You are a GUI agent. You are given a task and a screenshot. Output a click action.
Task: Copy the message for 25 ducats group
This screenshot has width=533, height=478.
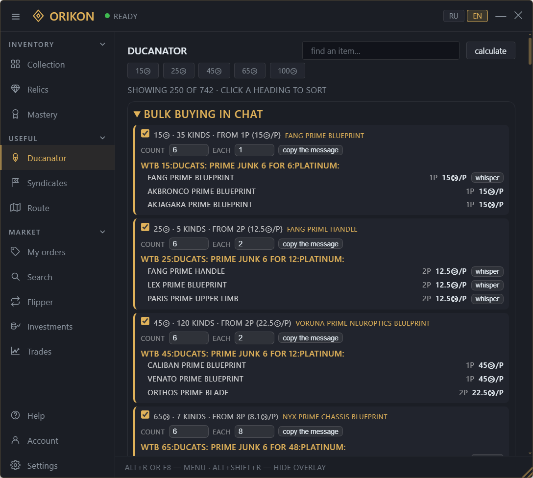coord(311,244)
